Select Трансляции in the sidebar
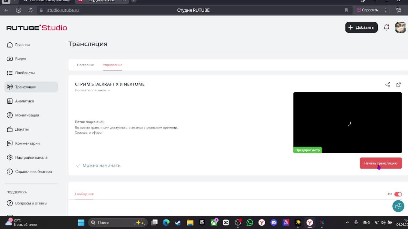The image size is (408, 229). click(31, 87)
